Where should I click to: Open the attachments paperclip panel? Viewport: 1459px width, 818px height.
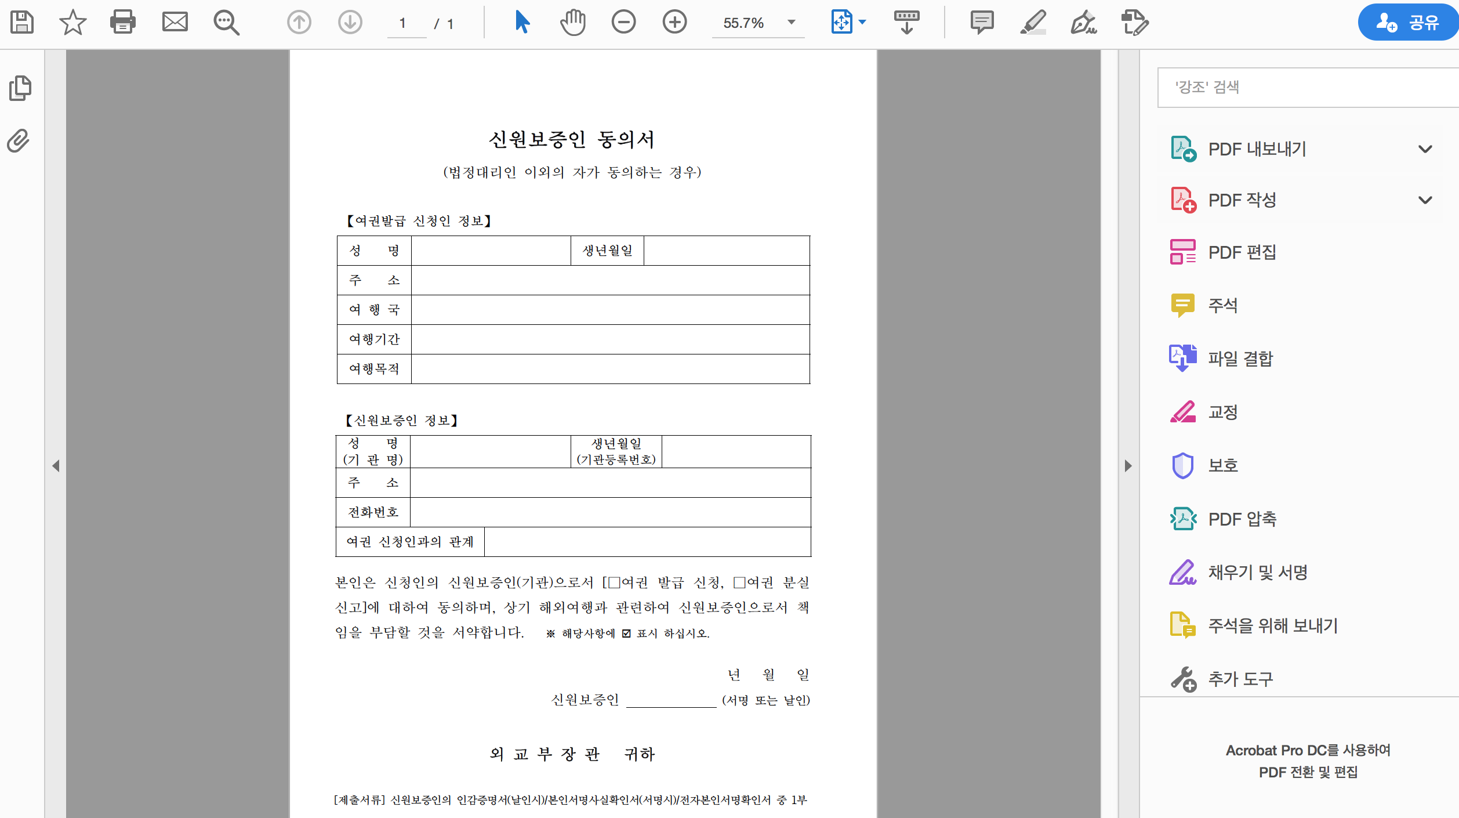pos(19,141)
